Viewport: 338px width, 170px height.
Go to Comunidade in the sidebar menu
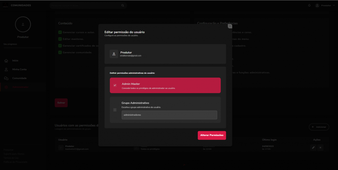pos(19,78)
